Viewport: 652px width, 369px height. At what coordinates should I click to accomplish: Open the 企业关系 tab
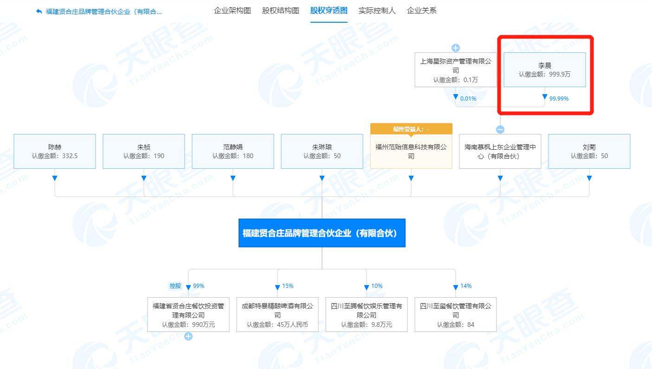click(422, 11)
